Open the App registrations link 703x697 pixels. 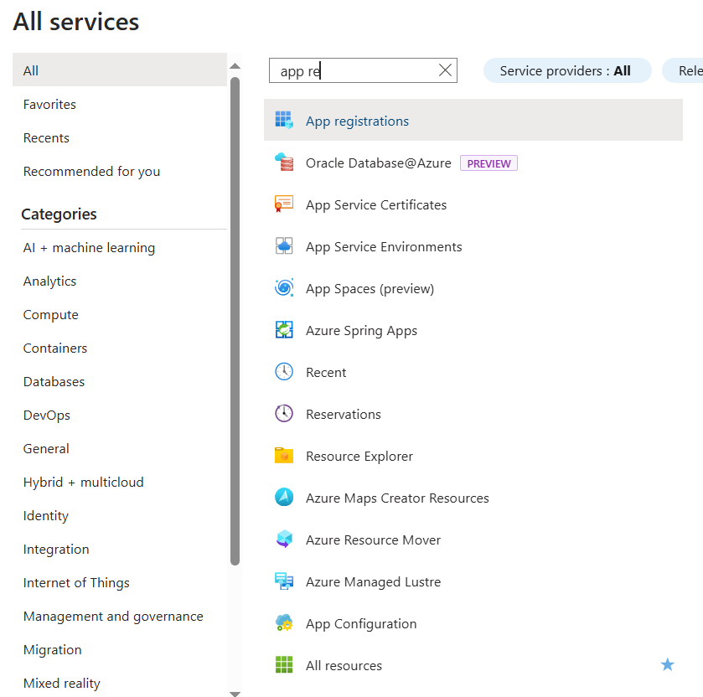click(357, 121)
